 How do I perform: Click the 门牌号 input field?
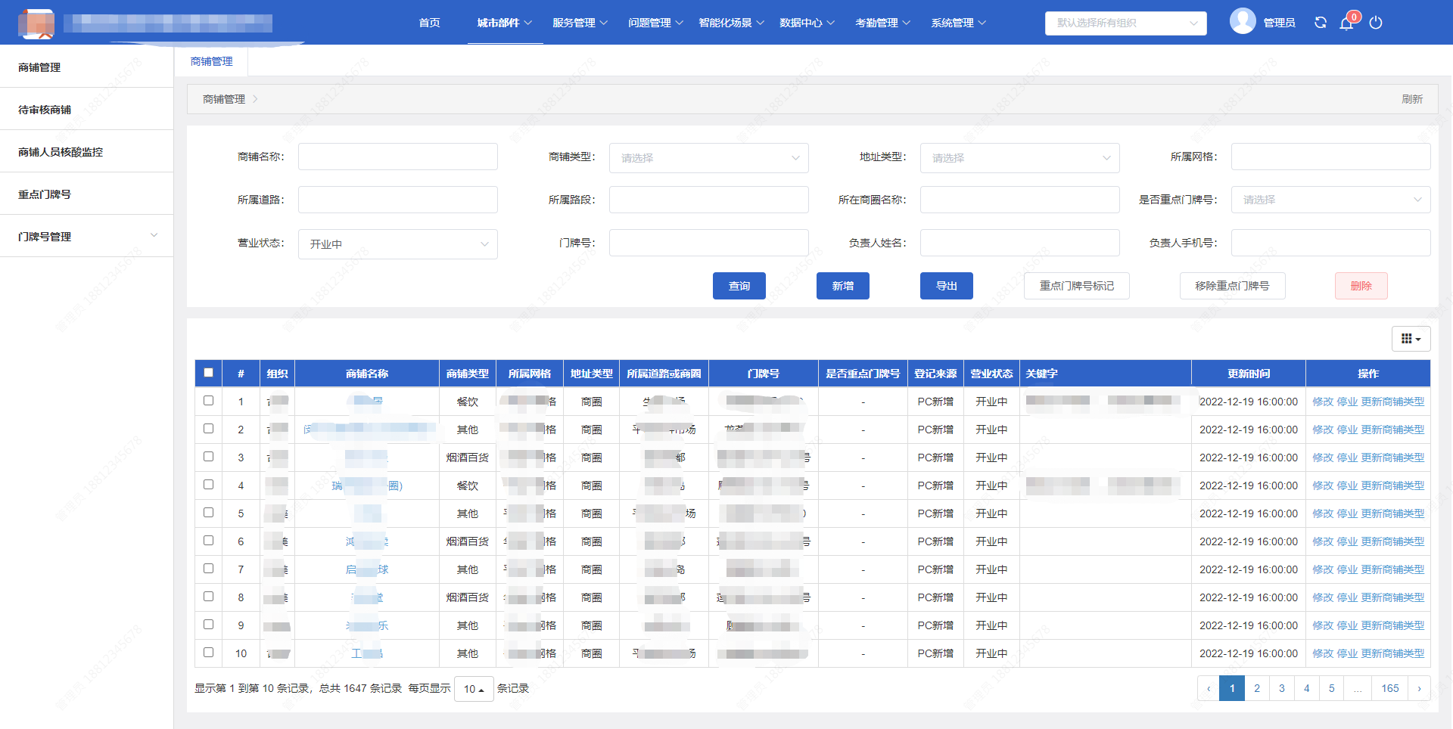click(x=709, y=243)
